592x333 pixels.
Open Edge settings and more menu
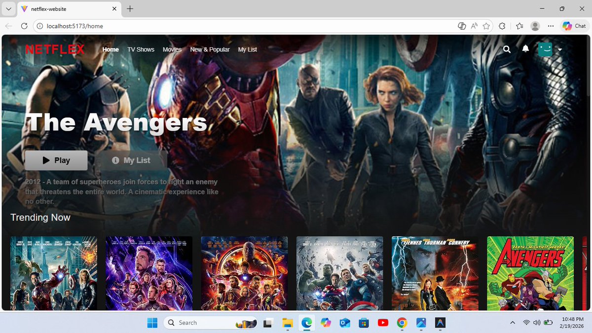tap(550, 26)
